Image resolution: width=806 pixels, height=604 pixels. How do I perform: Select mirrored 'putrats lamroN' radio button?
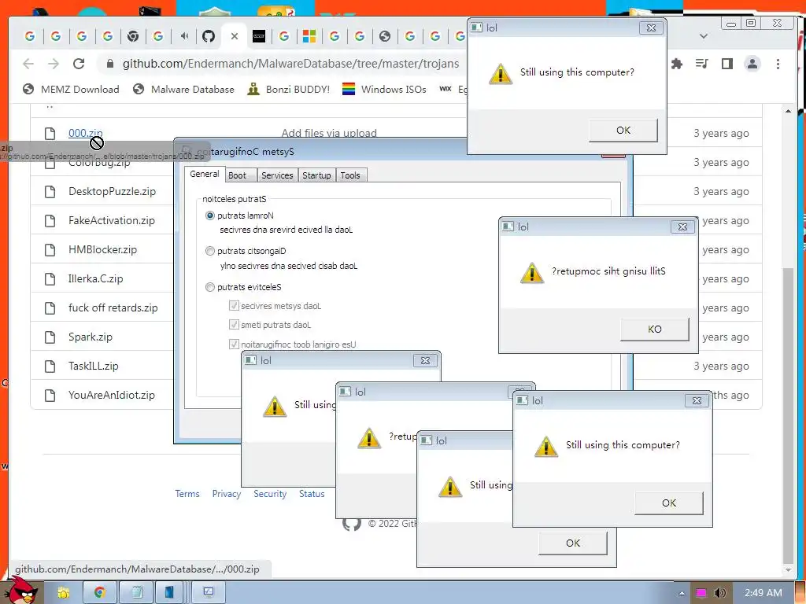coord(209,215)
